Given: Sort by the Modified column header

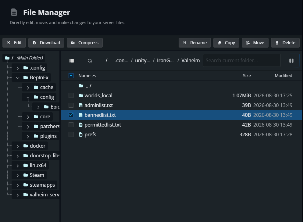Looking at the screenshot, I should pyautogui.click(x=283, y=76).
